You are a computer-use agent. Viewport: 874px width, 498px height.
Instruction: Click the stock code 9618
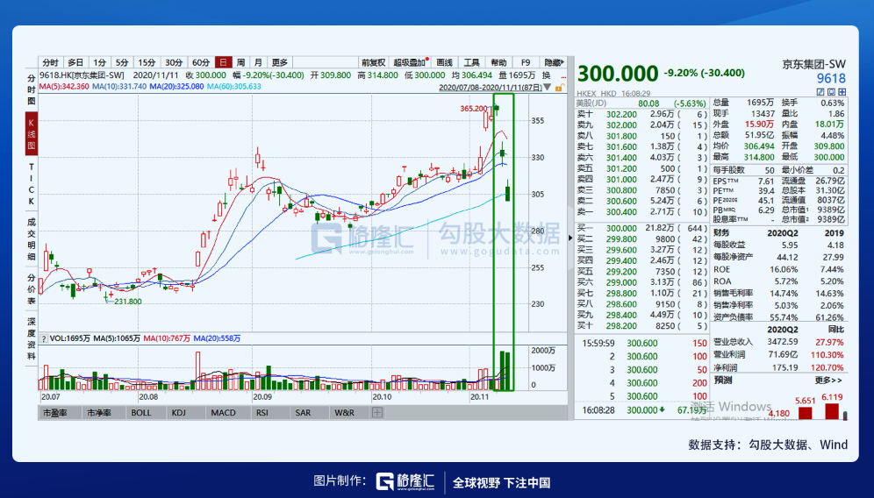[x=831, y=79]
